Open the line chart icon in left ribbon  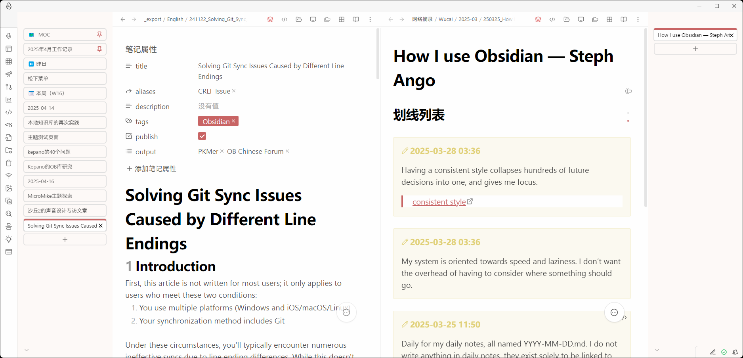tap(9, 100)
